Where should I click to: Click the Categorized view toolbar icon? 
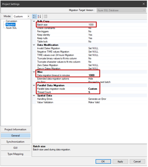click(x=34, y=16)
